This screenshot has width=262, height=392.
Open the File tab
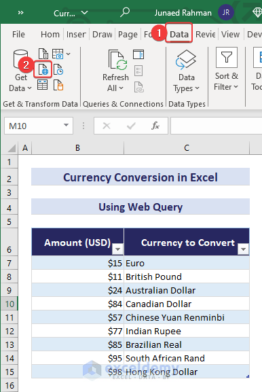18,34
